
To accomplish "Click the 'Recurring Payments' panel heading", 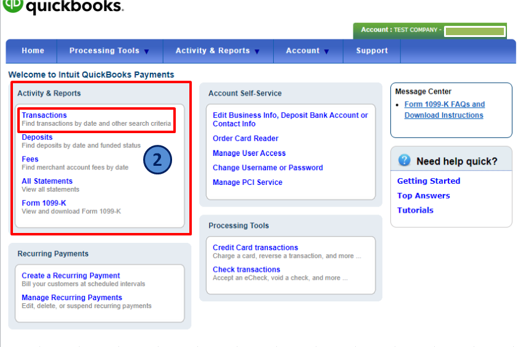I will pyautogui.click(x=53, y=254).
